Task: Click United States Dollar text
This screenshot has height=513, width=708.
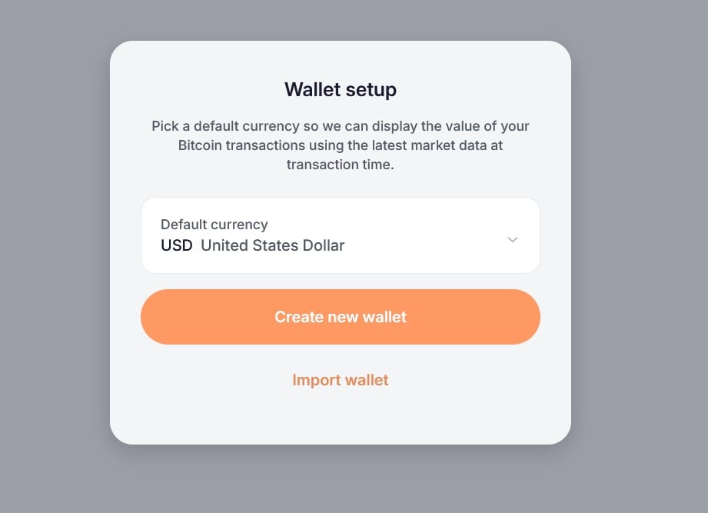Action: tap(272, 245)
